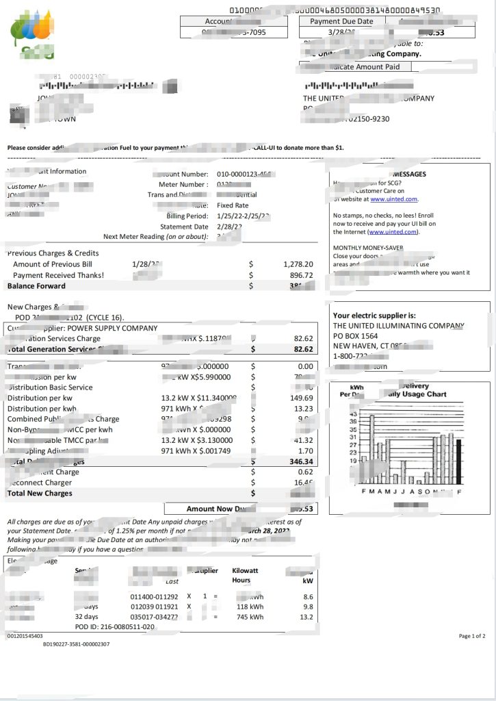Select the 'MESSAGES' box heading
The image size is (496, 701).
pos(409,174)
